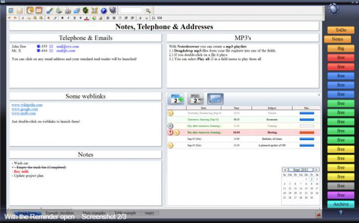Image resolution: width=359 pixels, height=223 pixels.
Task: Click the green download-arrow drive icon
Action: pyautogui.click(x=59, y=10)
